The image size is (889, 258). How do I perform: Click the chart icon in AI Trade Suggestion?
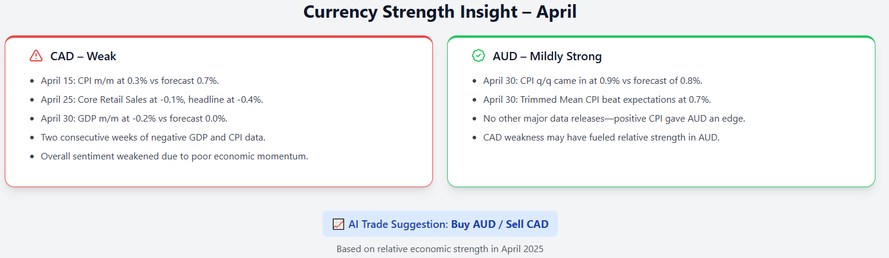click(338, 224)
